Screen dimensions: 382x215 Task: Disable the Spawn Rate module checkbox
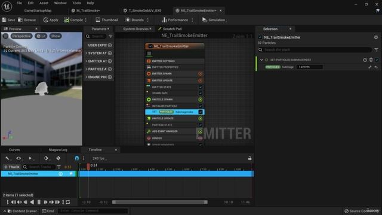coord(201,93)
